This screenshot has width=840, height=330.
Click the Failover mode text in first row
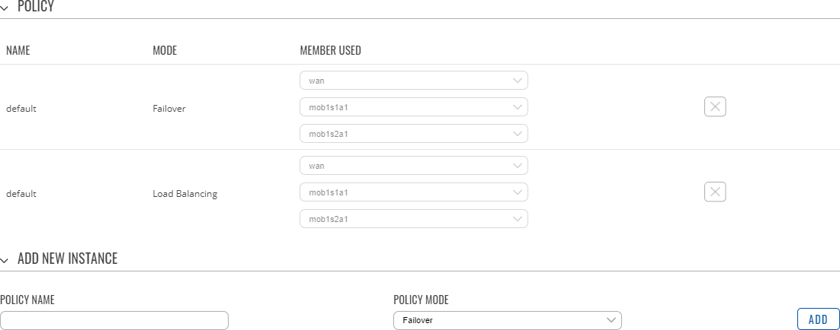169,109
